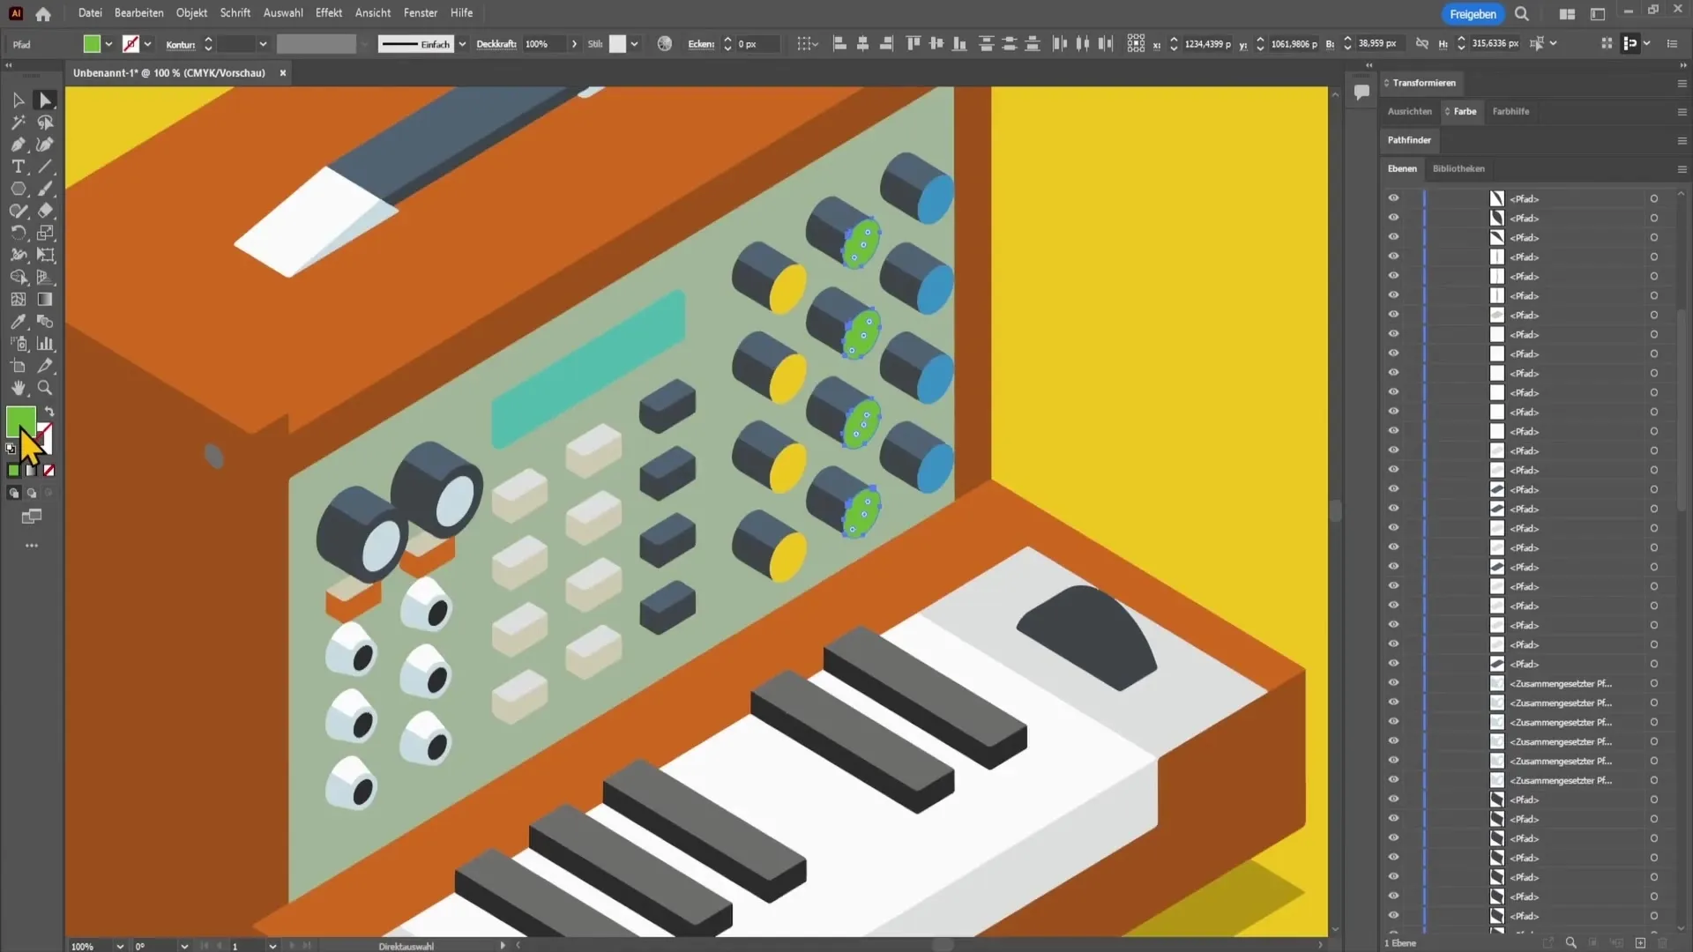Select the Free Transform tool
This screenshot has height=952, width=1693.
click(45, 255)
